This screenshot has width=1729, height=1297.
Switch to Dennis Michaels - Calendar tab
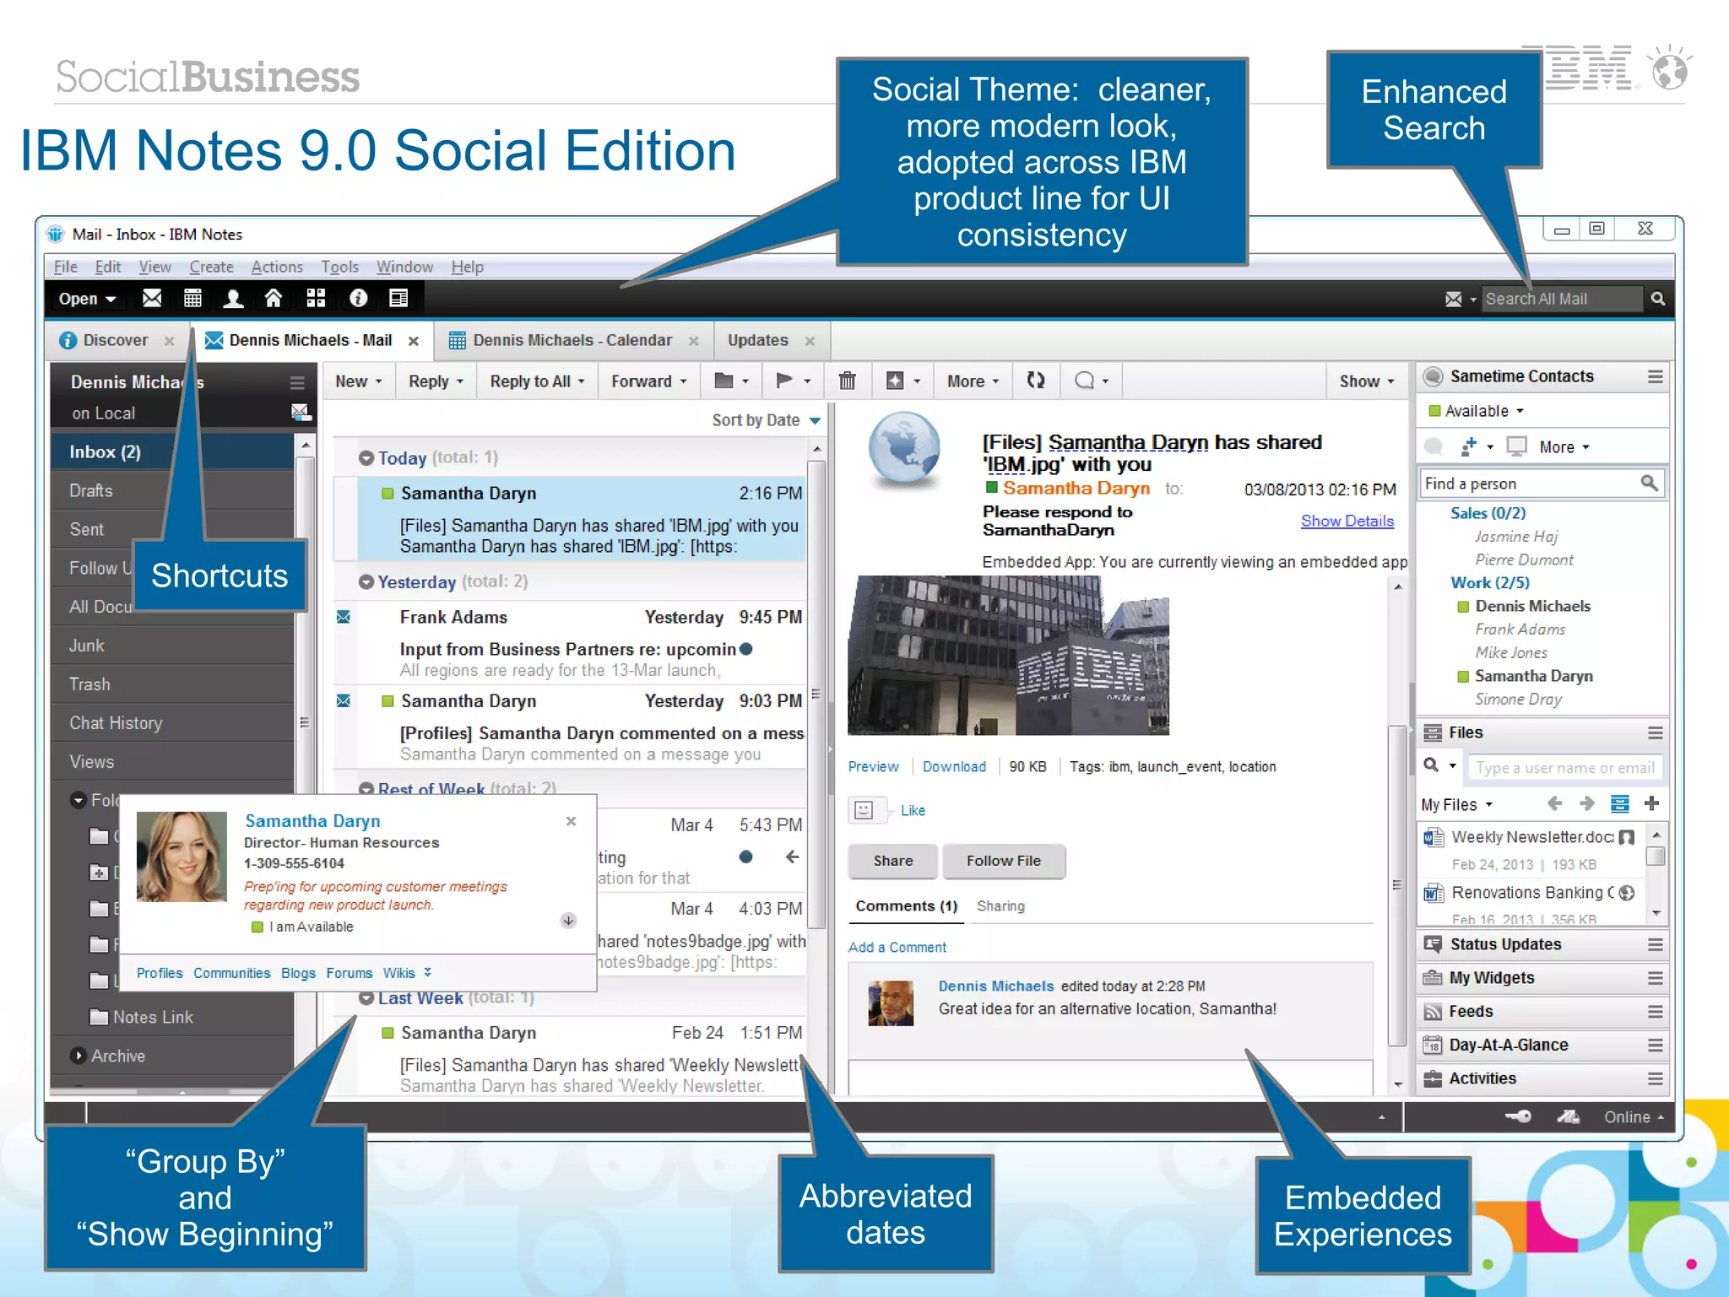click(572, 340)
